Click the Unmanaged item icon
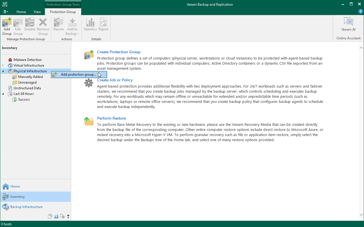The image size is (364, 227). [x=15, y=82]
